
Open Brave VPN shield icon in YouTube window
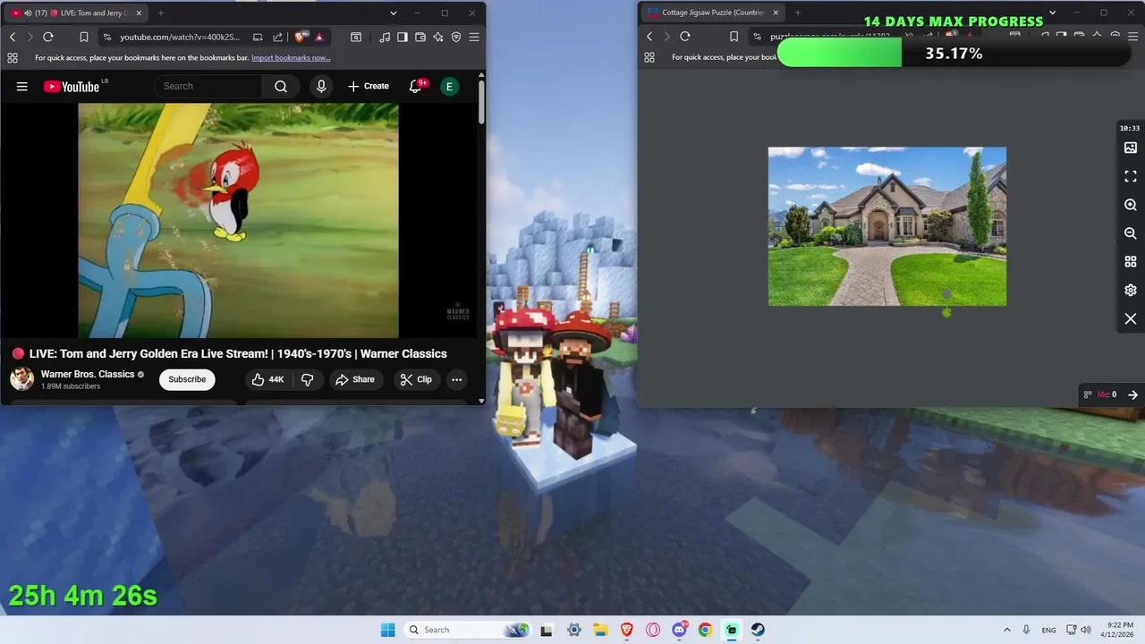pos(456,37)
